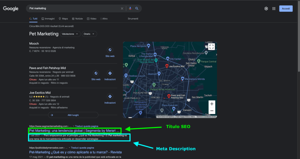Clear the search box with X icon
The height and width of the screenshot is (159, 300).
click(122, 8)
